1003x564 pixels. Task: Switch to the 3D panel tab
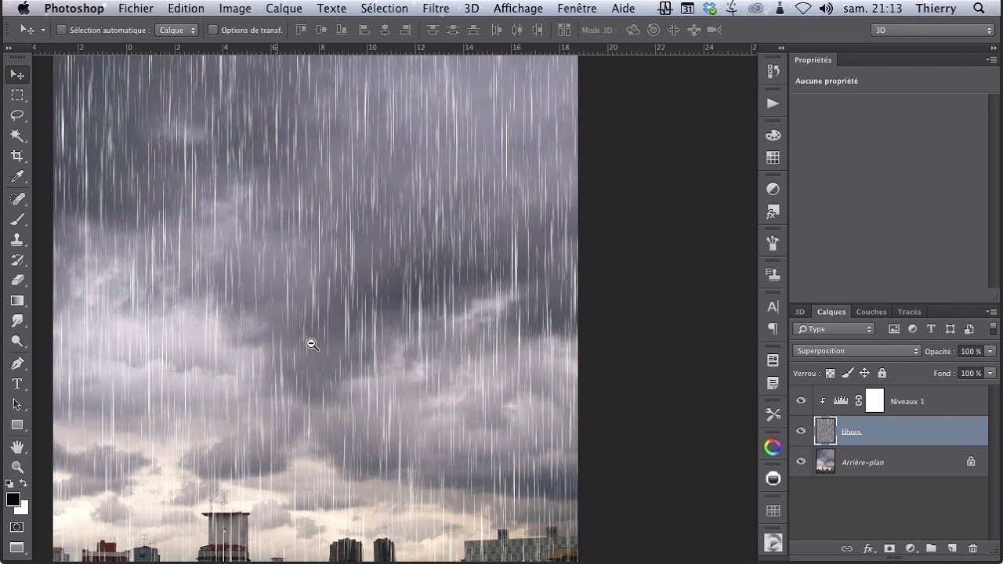pos(800,312)
